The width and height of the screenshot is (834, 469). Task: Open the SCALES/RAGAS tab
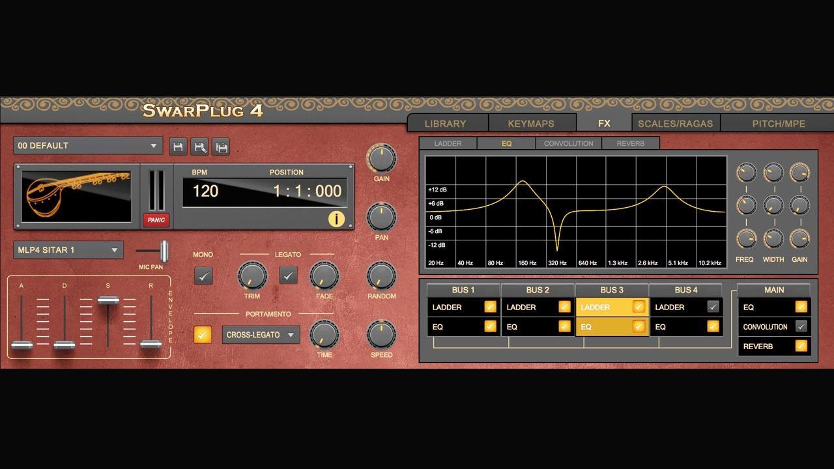click(675, 123)
